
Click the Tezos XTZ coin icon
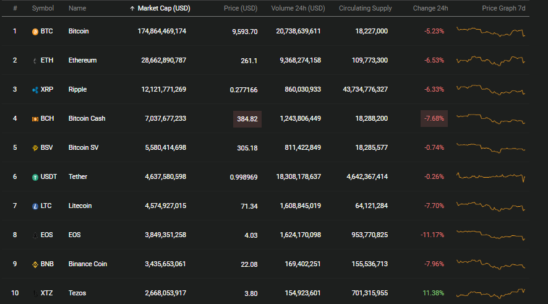click(x=35, y=293)
